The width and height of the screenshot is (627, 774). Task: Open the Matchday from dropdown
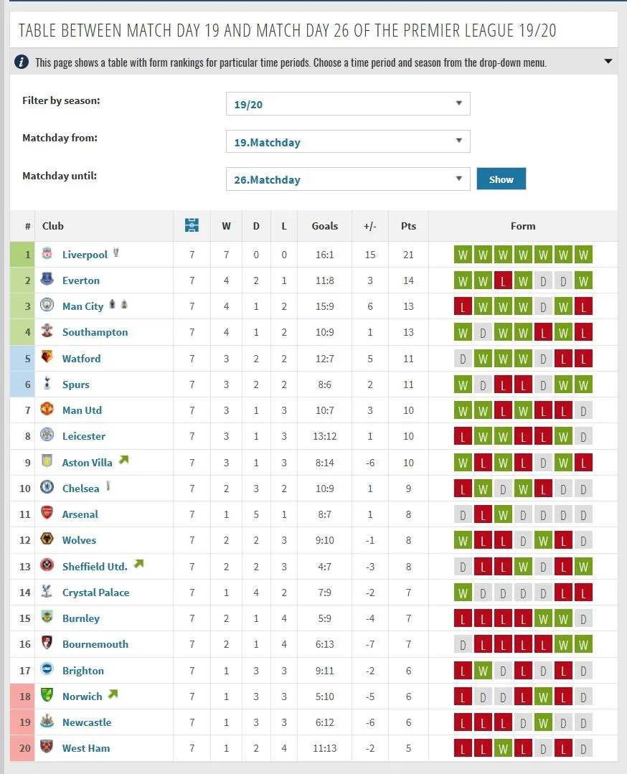tap(348, 142)
